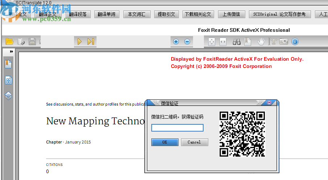Click the SCIOriginal 论文写作参考 button

(280, 14)
